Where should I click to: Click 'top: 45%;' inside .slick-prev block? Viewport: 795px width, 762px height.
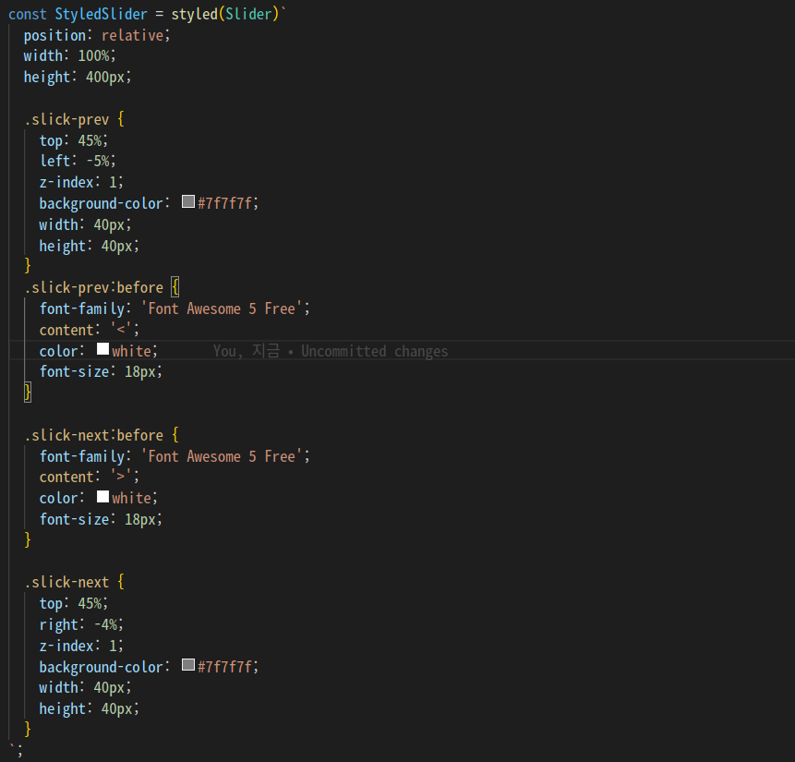(x=74, y=140)
